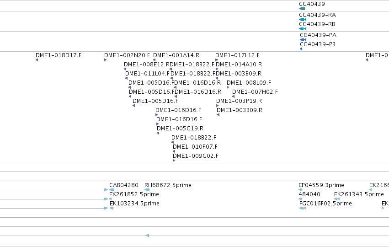Select the EK261852.5prime EST label
Image resolution: width=389 pixels, height=247 pixels.
pyautogui.click(x=134, y=194)
